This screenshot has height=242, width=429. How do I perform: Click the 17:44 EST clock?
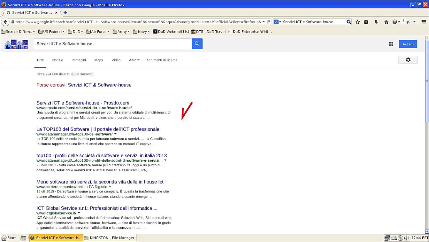tap(420, 238)
